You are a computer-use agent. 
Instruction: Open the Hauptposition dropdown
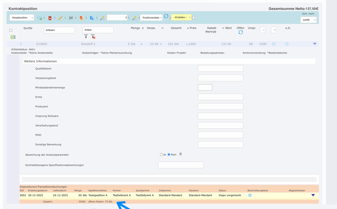click(22, 17)
